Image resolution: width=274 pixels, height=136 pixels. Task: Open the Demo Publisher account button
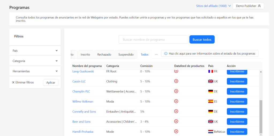point(248,6)
